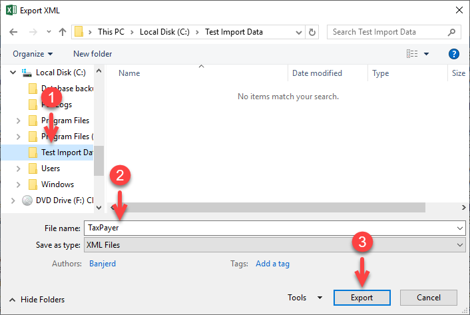This screenshot has height=315, width=470.
Task: Click the Cancel button
Action: click(428, 297)
